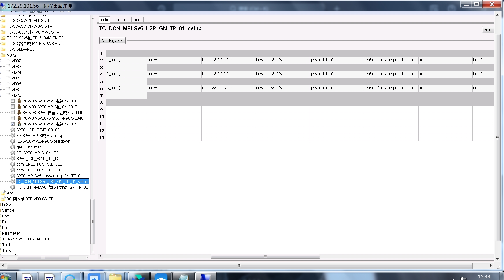The image size is (504, 280).
Task: Click the gear icon of SPEC_LDP_ECMP_03_02
Action: [x=13, y=130]
